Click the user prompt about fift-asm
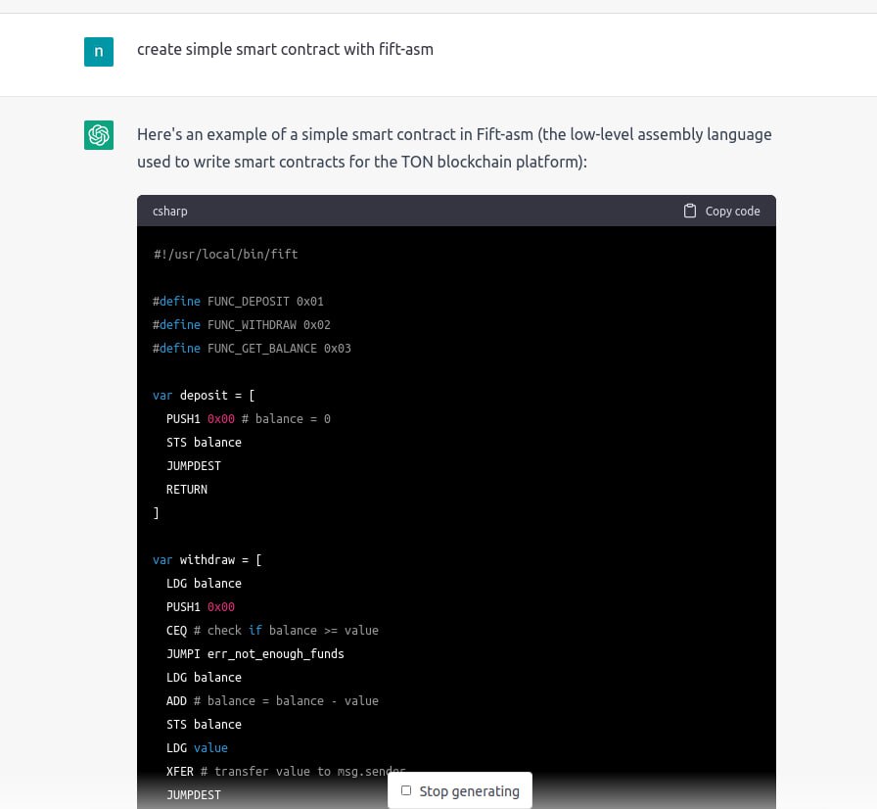The image size is (877, 809). click(x=285, y=49)
